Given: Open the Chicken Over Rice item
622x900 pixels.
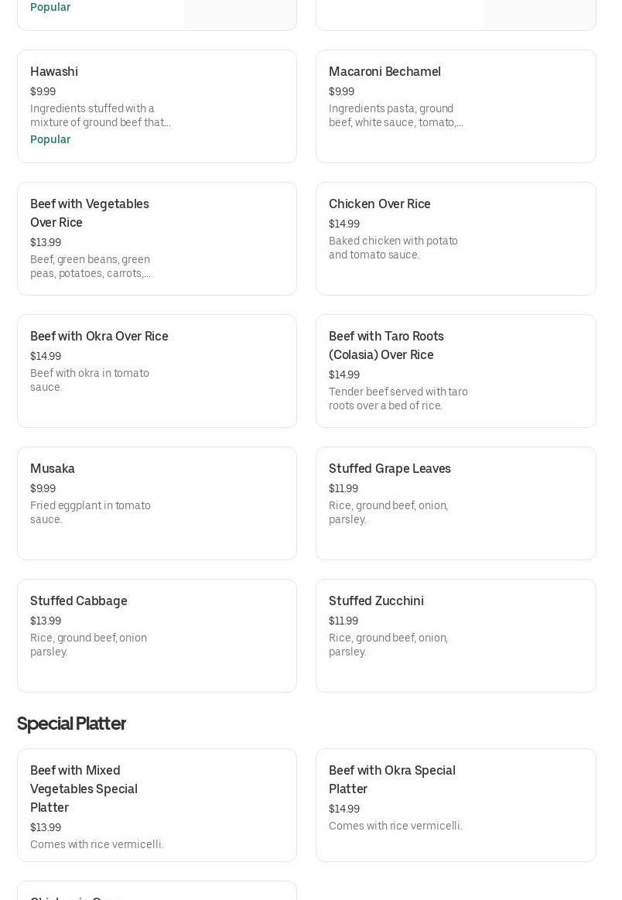Looking at the screenshot, I should (x=456, y=238).
